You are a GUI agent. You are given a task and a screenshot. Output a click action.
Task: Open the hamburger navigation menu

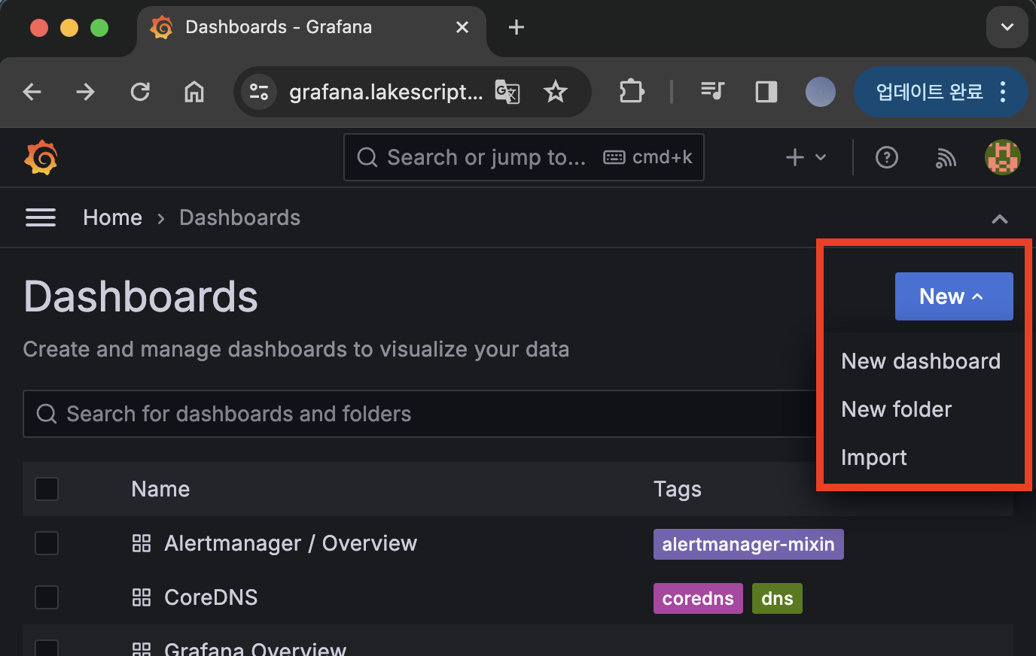[41, 217]
